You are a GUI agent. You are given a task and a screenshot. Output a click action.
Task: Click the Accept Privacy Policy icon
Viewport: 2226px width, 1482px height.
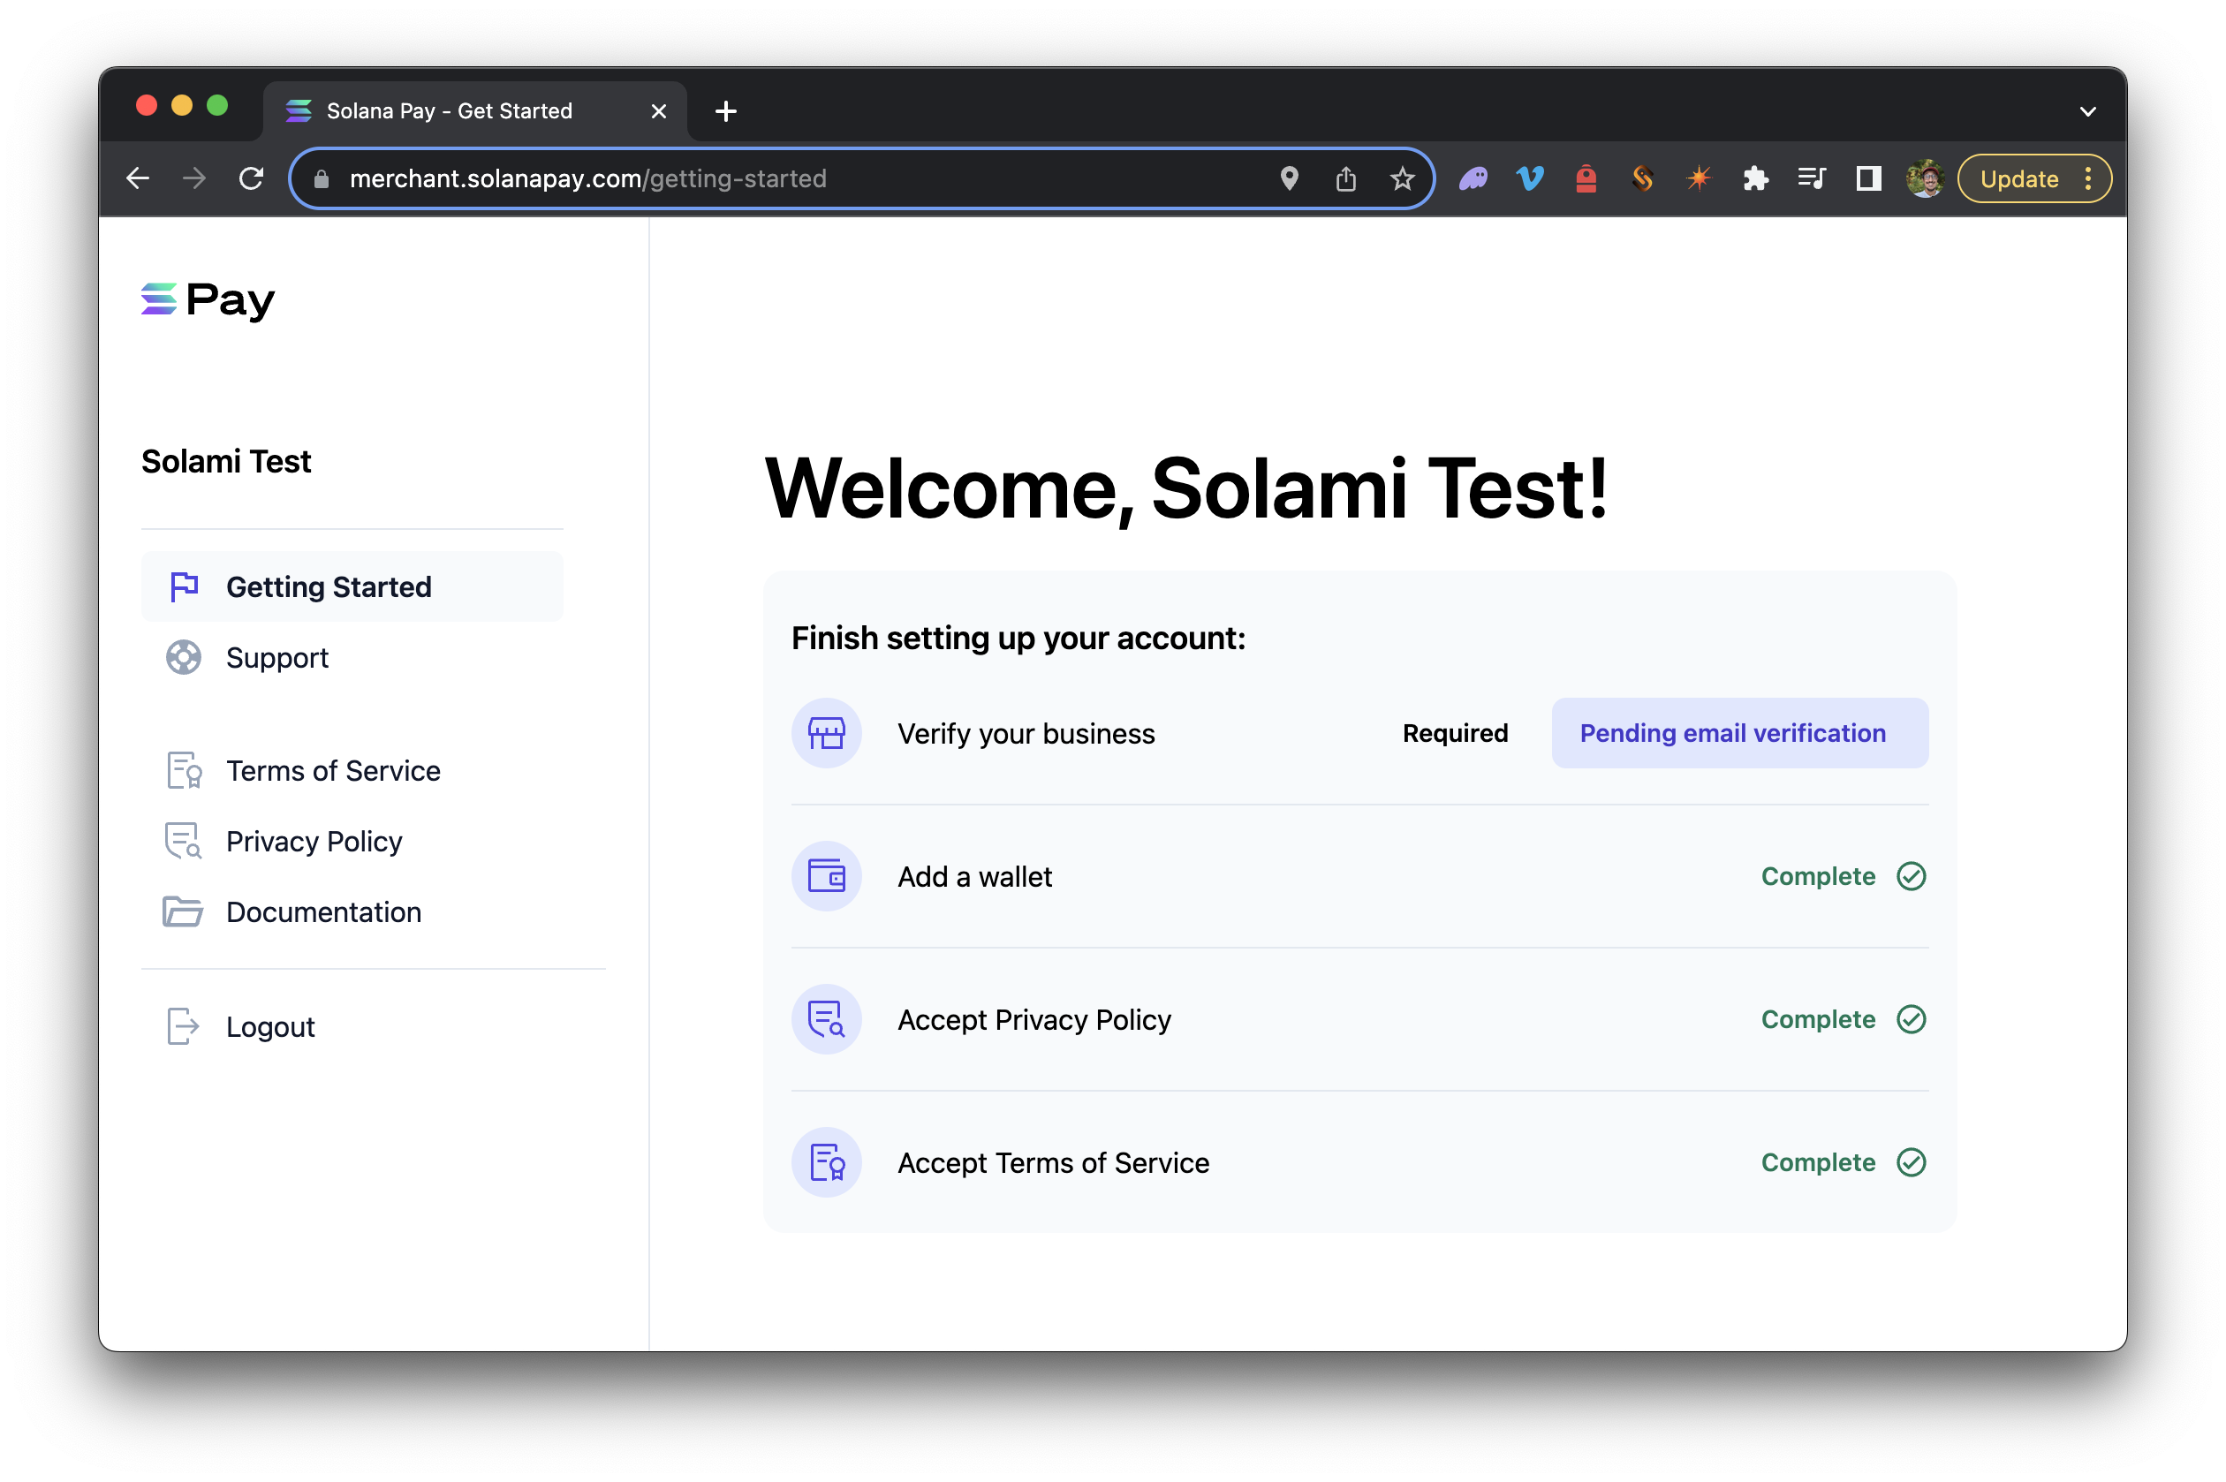[x=826, y=1020]
